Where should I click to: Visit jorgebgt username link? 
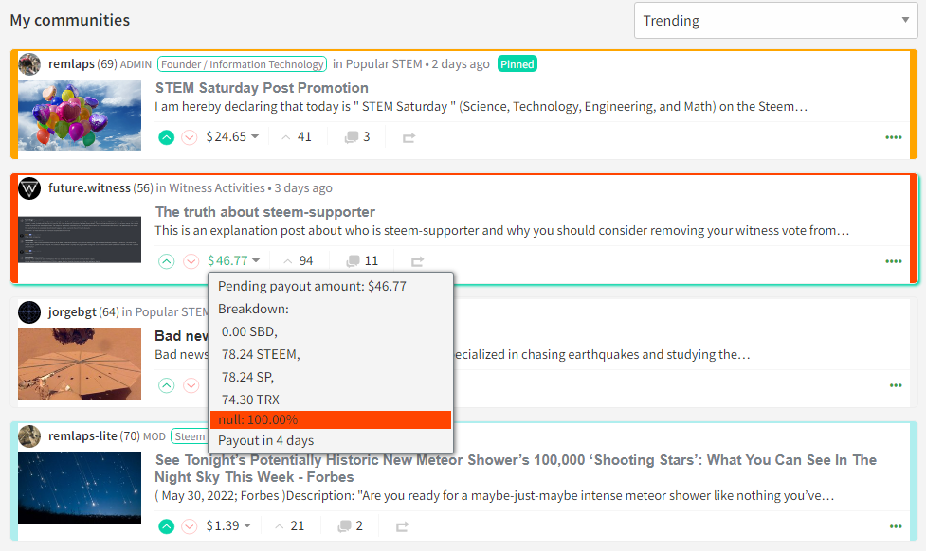tap(72, 311)
